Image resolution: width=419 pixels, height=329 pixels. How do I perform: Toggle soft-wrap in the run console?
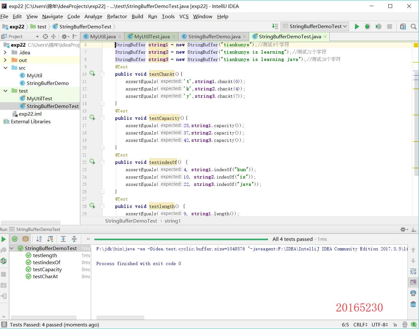click(x=413, y=272)
